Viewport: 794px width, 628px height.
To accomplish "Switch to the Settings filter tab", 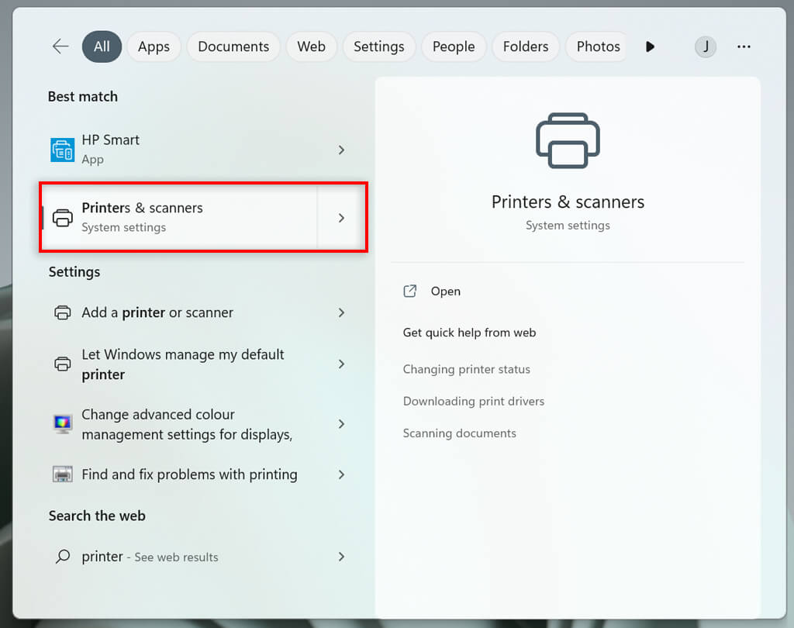I will 378,47.
